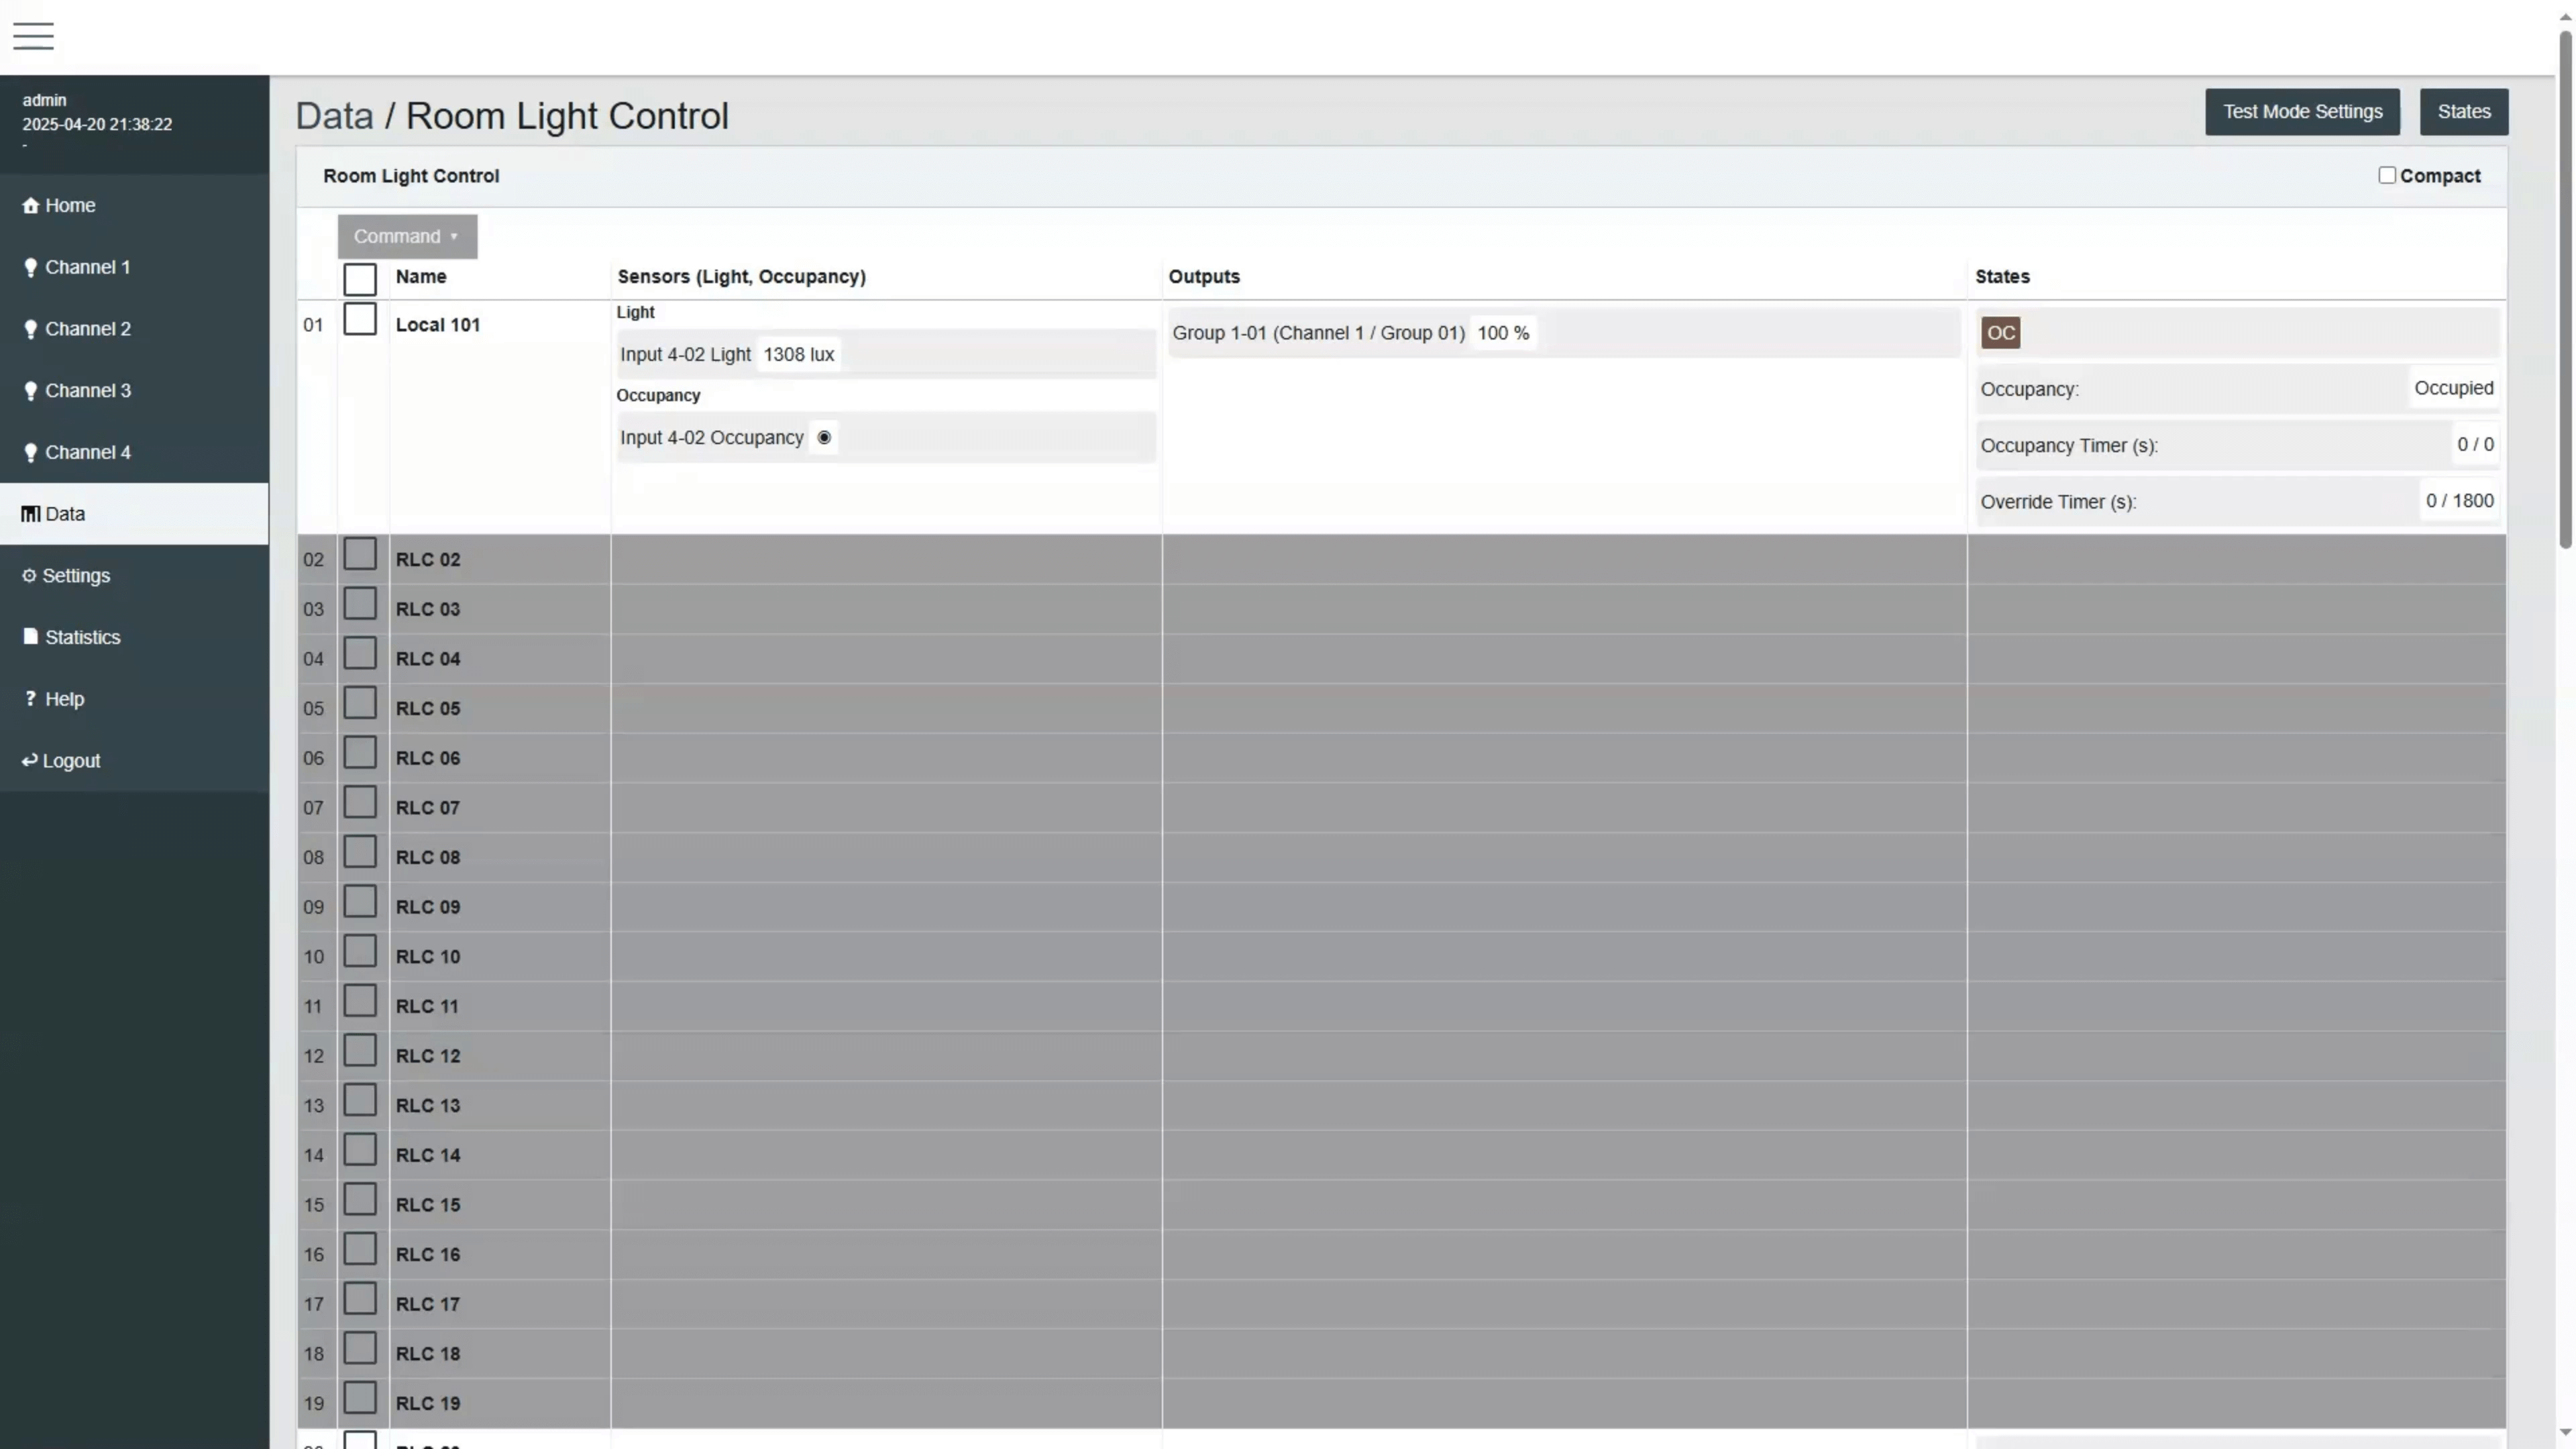Click the OC state indicator
The image size is (2576, 1449).
tap(2000, 333)
